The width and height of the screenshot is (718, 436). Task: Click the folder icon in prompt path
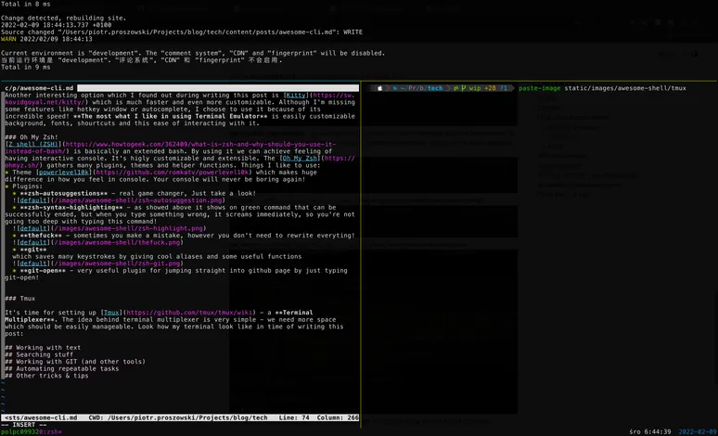395,88
